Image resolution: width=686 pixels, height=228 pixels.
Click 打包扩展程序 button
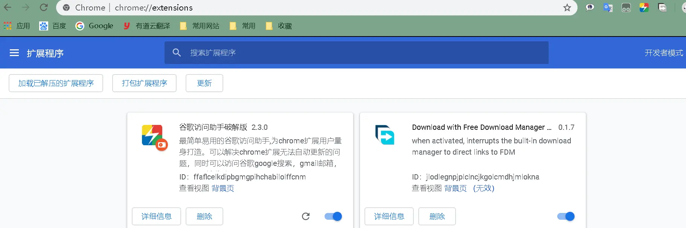[x=144, y=83]
